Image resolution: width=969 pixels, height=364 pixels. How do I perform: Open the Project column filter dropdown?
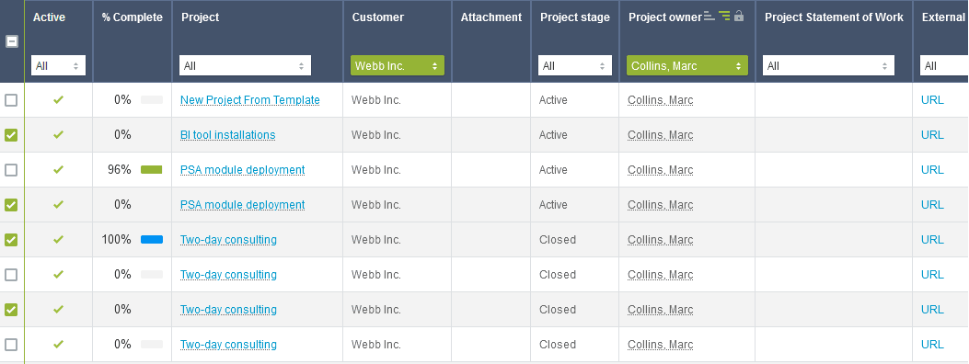[246, 65]
